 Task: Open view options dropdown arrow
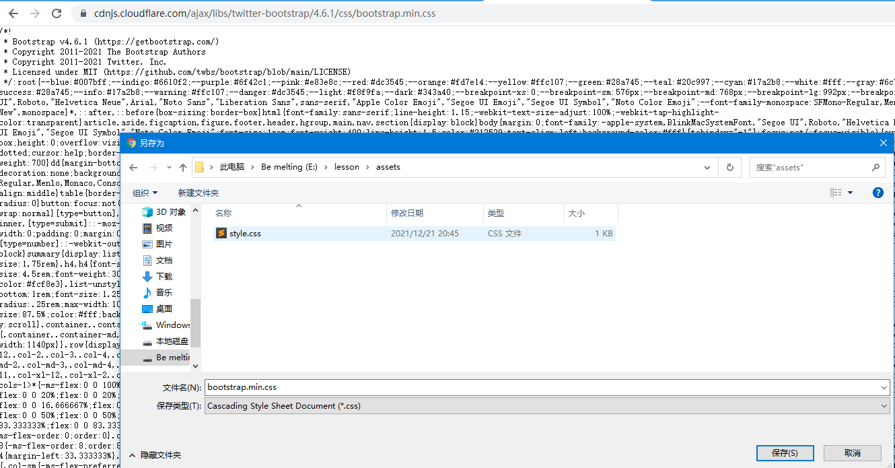851,193
